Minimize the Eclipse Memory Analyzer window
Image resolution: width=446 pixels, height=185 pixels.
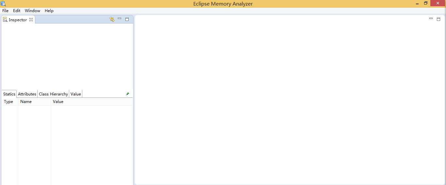coord(417,4)
